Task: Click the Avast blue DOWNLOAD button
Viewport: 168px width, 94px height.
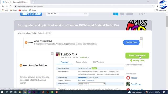Action: point(131,42)
